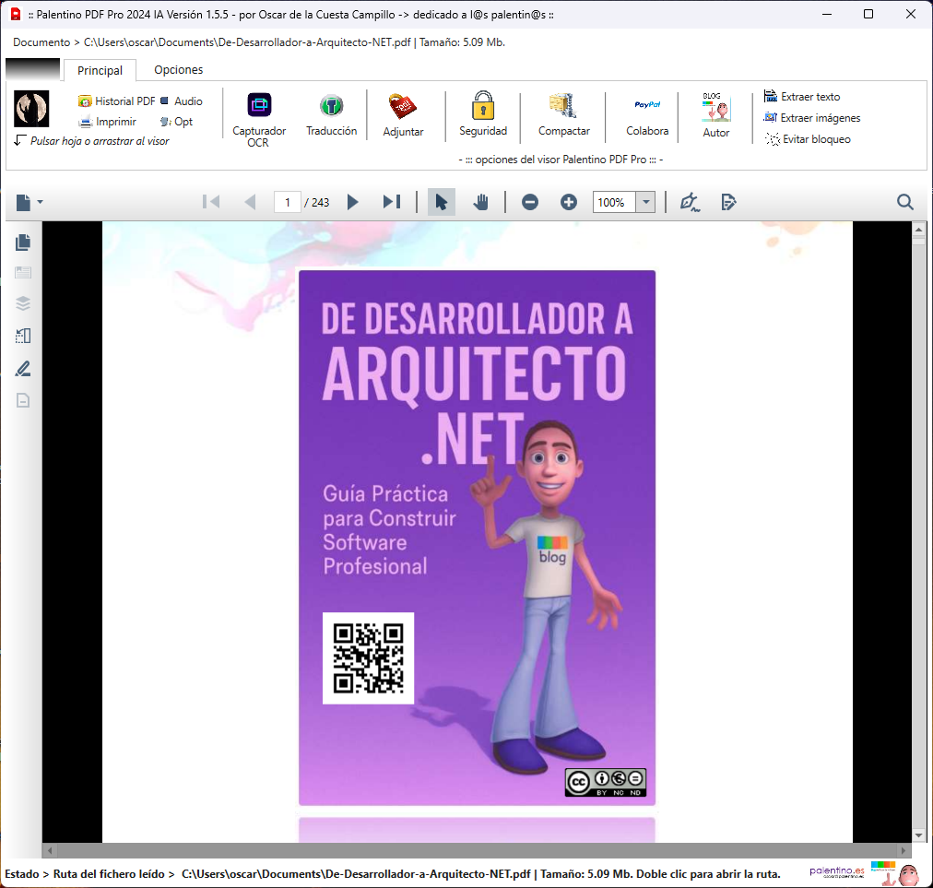Toggle the ink signature drawing tool
Viewport: 933px width, 888px height.
[x=690, y=202]
